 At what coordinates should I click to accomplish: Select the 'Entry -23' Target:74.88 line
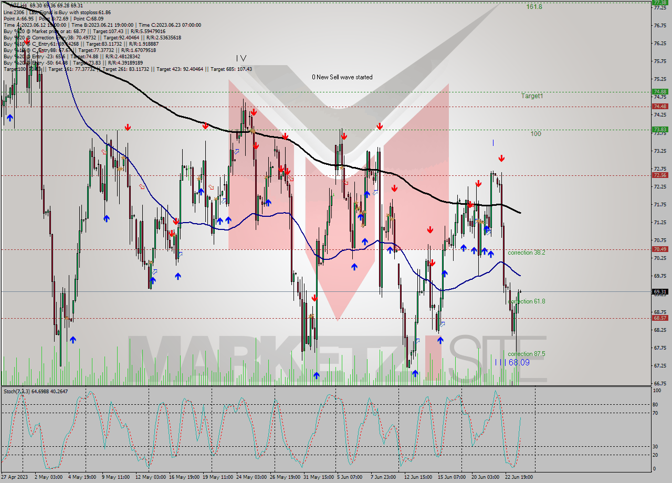tap(71, 56)
